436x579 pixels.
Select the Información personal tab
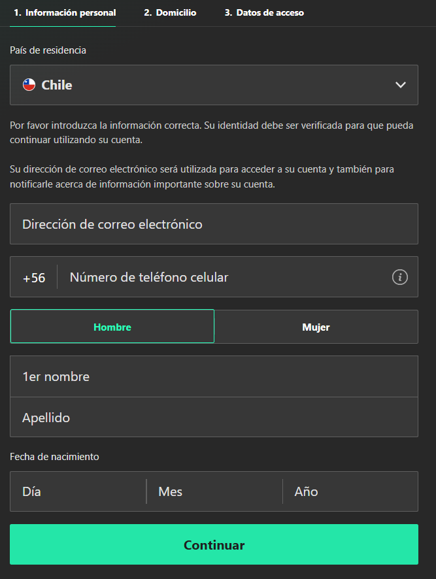tap(63, 12)
